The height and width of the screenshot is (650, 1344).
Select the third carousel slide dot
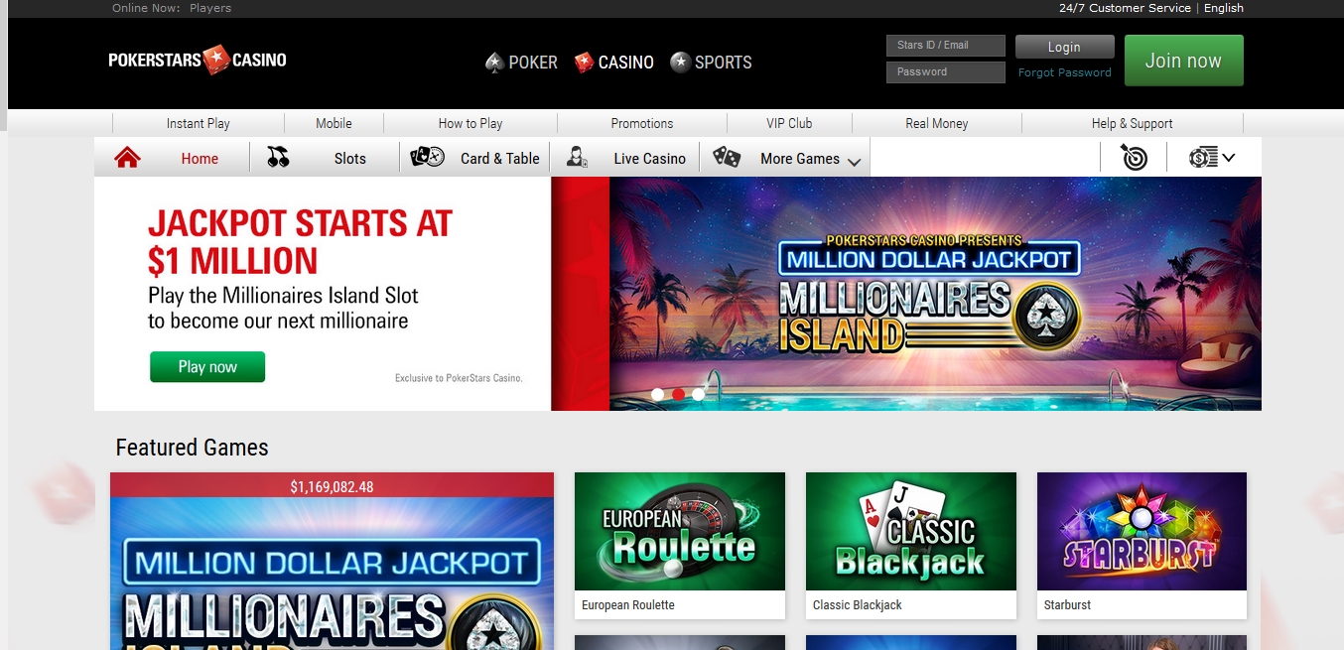pos(699,394)
